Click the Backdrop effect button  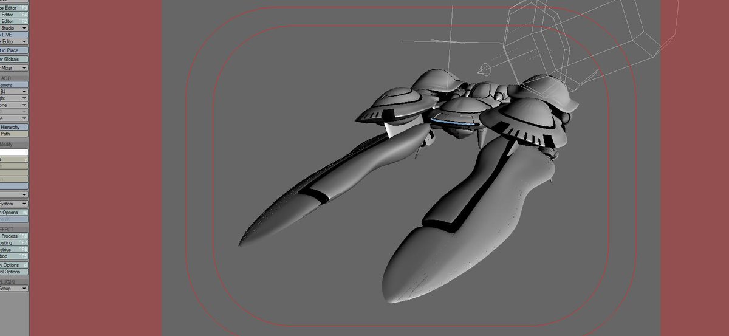13,256
